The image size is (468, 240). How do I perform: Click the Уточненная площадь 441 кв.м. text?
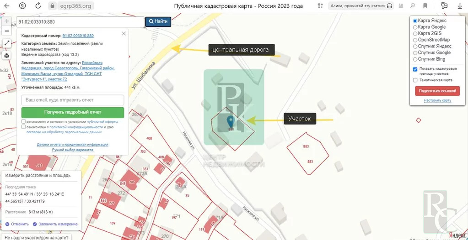click(x=51, y=88)
